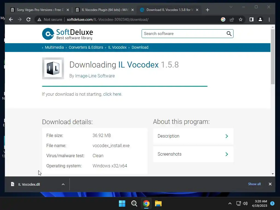Open downloaded IL Vocodex.dll file
The height and width of the screenshot is (210, 280).
(29, 184)
